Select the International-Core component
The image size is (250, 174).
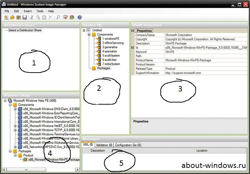[51, 122]
